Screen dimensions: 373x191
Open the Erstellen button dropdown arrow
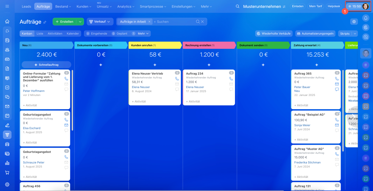coord(80,22)
